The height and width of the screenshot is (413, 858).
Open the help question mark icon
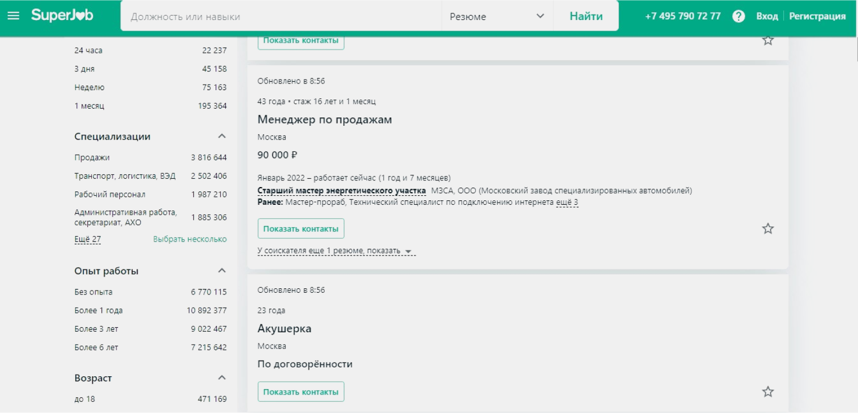739,16
